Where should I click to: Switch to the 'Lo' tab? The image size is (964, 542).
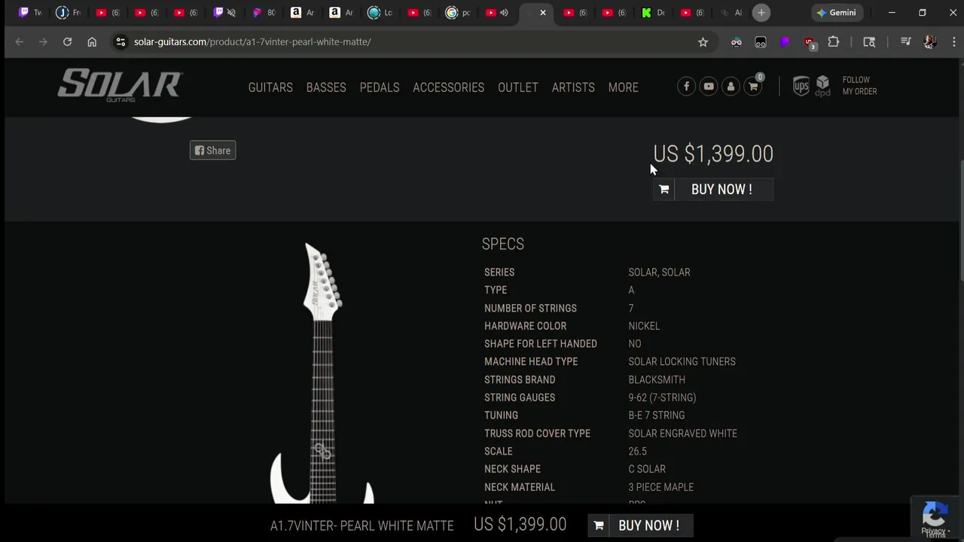point(380,13)
